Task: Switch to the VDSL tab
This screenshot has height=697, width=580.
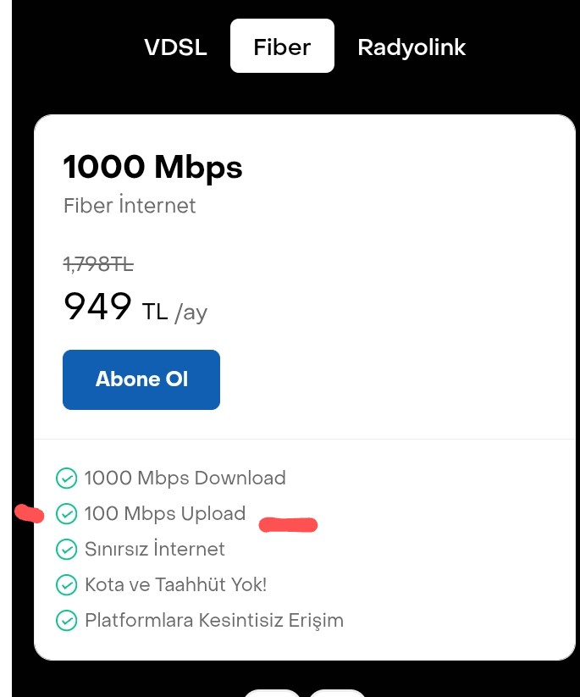Action: (175, 47)
